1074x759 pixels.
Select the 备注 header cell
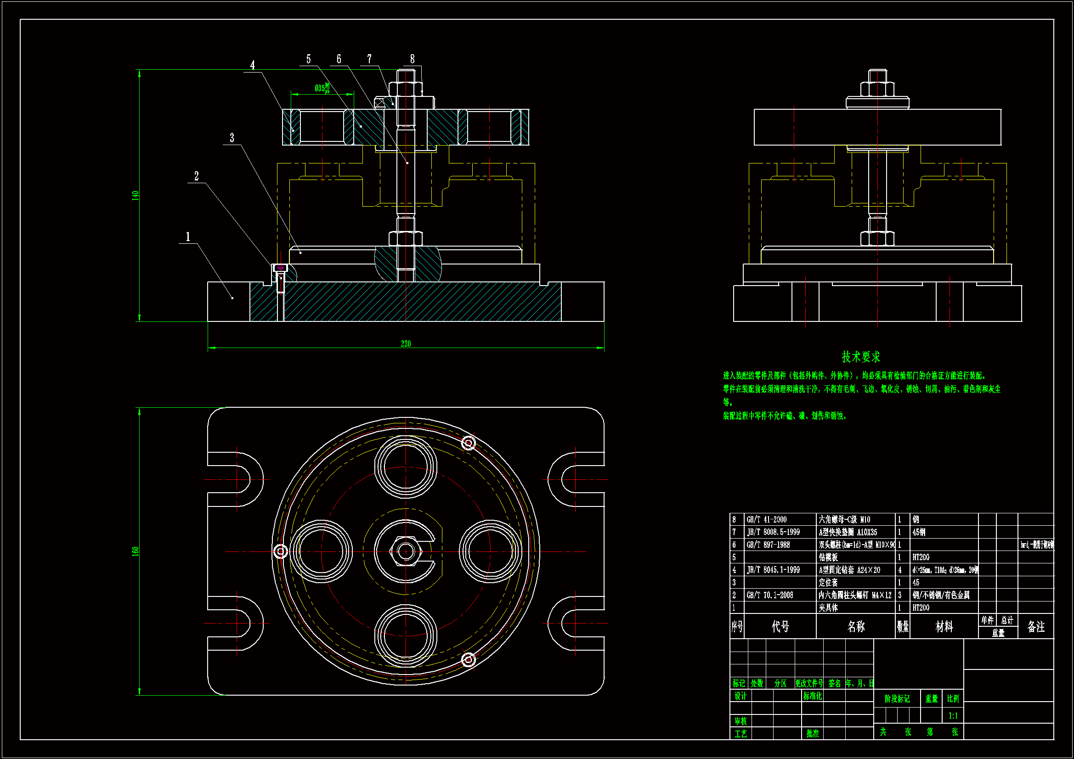1035,627
